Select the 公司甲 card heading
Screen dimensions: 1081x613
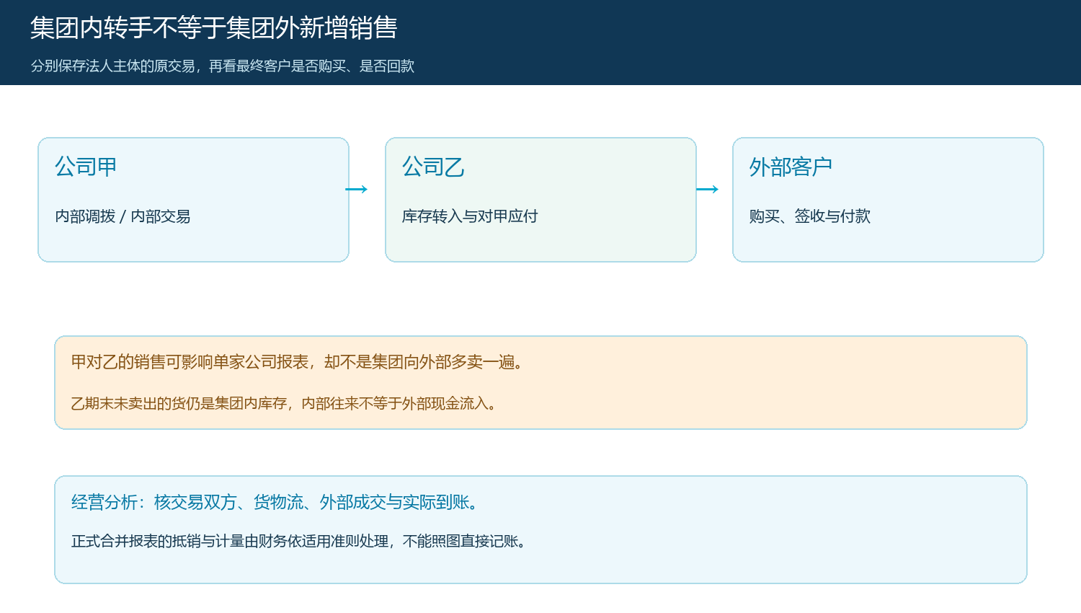(x=86, y=167)
